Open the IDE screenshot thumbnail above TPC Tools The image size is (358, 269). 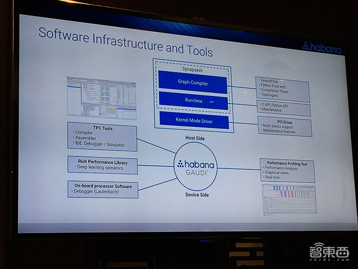tap(101, 98)
